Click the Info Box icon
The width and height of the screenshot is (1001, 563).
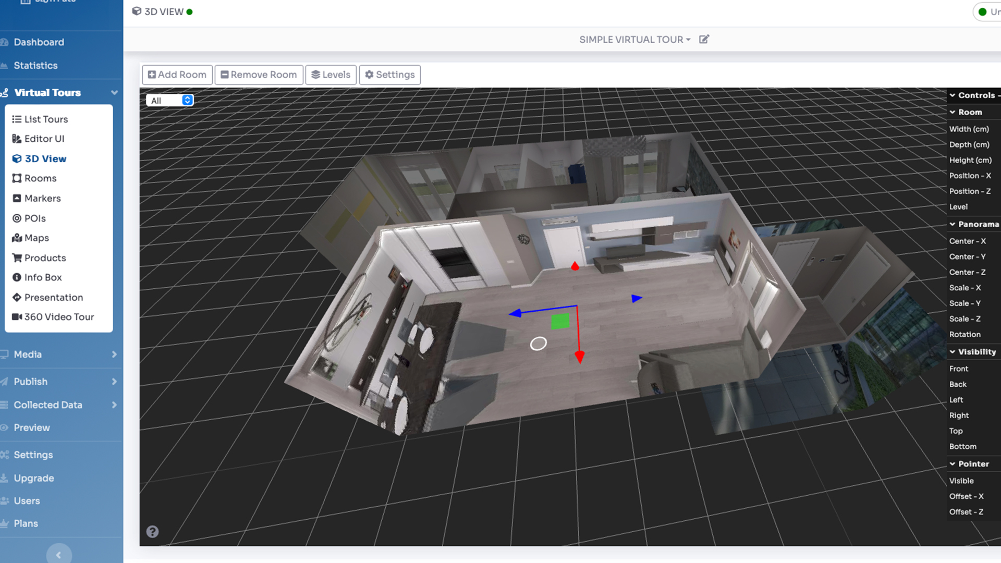point(17,277)
